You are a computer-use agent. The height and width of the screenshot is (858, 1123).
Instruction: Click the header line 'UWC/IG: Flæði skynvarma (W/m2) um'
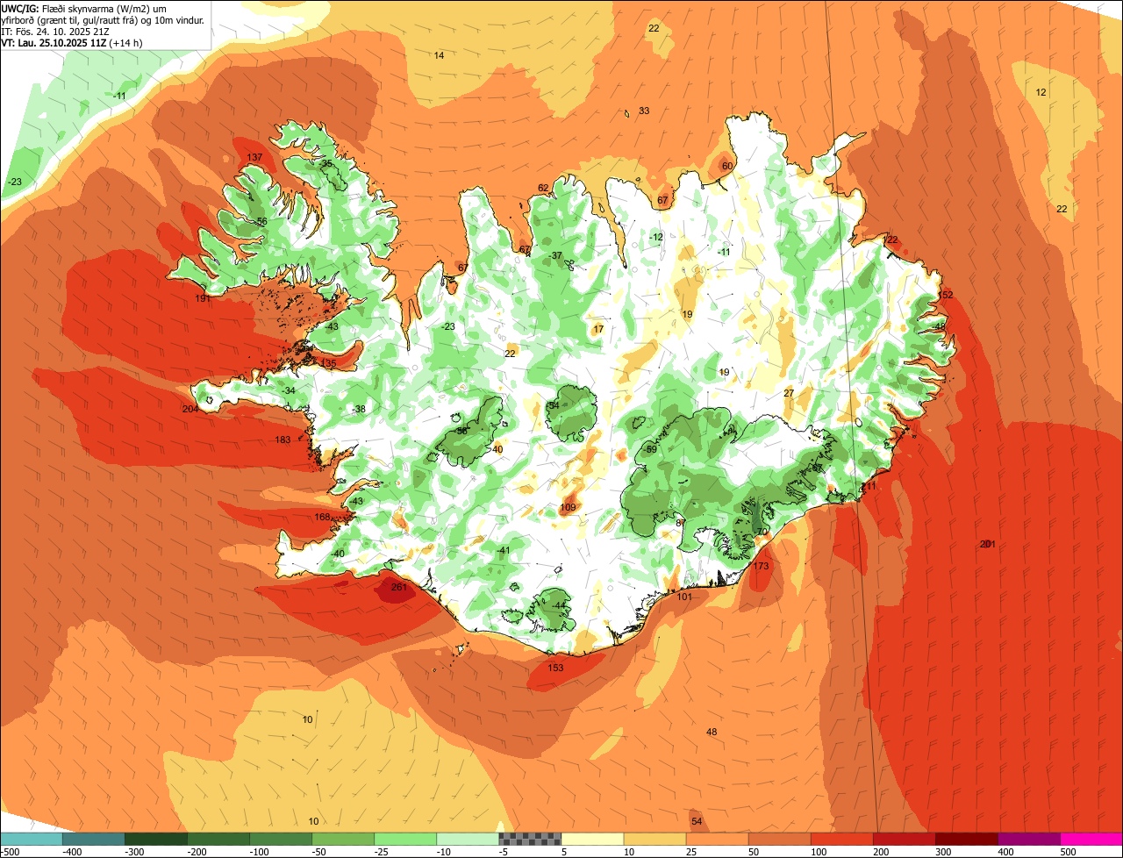(84, 8)
